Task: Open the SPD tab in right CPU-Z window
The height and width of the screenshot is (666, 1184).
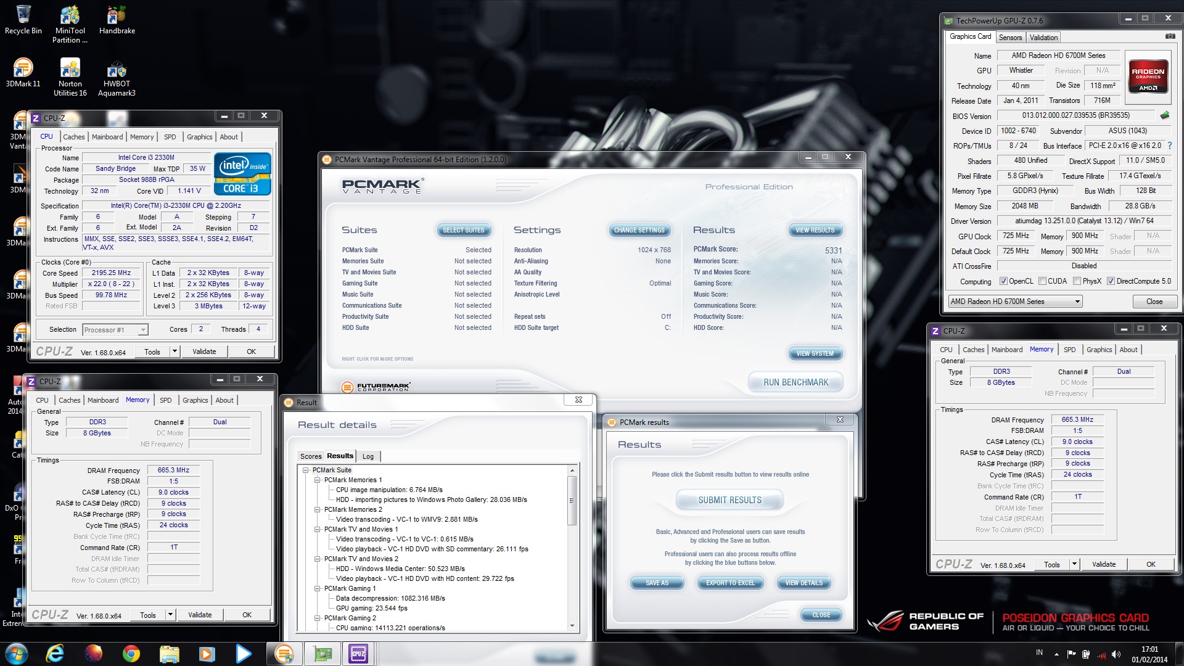Action: (x=1069, y=350)
